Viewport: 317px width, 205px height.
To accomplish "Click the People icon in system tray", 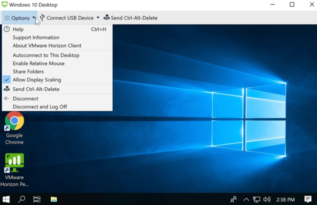I will [233, 200].
